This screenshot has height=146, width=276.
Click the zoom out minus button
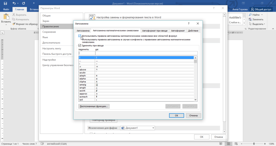(x=242, y=144)
